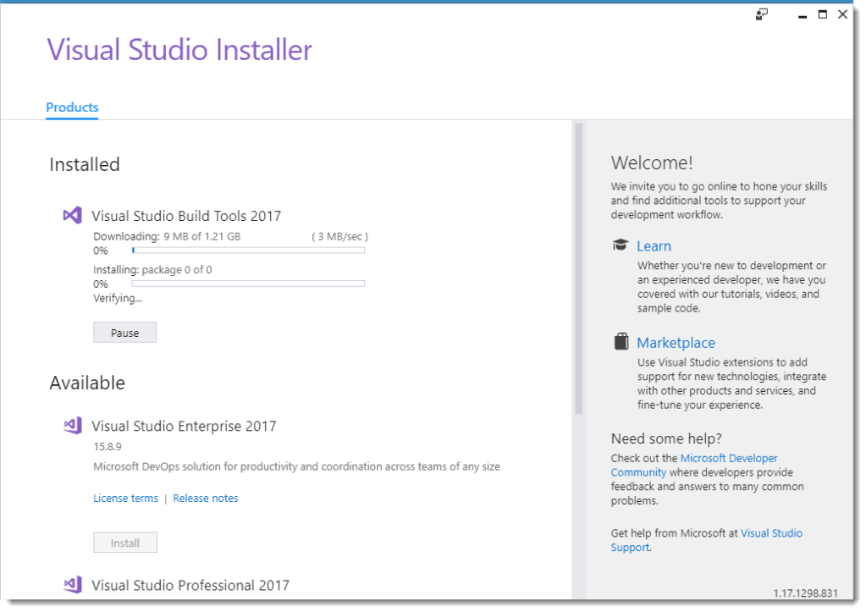The image size is (866, 612).
Task: Click the Downloading progress bar
Action: [x=248, y=251]
